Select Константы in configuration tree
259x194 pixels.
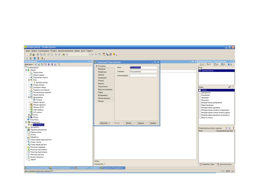click(x=34, y=120)
